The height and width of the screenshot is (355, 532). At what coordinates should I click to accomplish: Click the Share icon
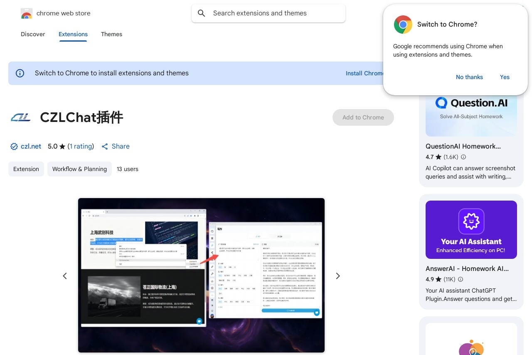click(105, 146)
